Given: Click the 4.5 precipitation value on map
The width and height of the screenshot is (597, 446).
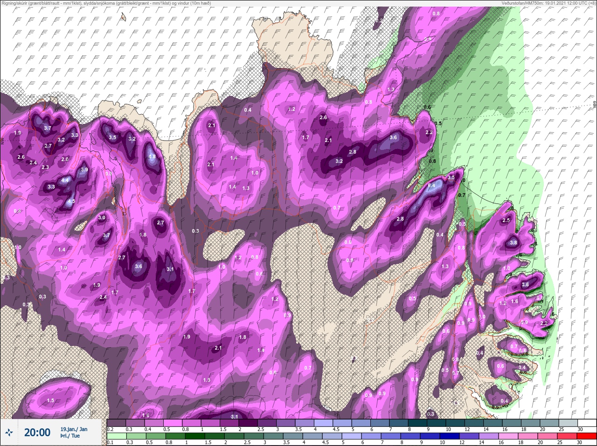Looking at the screenshot, I should pyautogui.click(x=71, y=202).
